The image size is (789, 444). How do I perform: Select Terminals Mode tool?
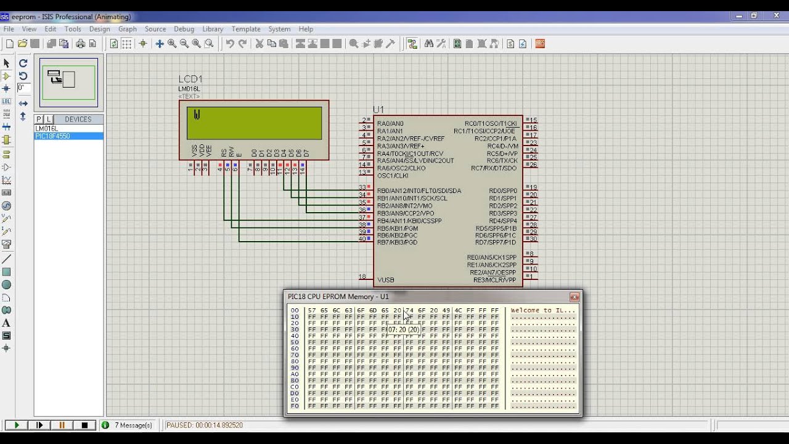[6, 154]
